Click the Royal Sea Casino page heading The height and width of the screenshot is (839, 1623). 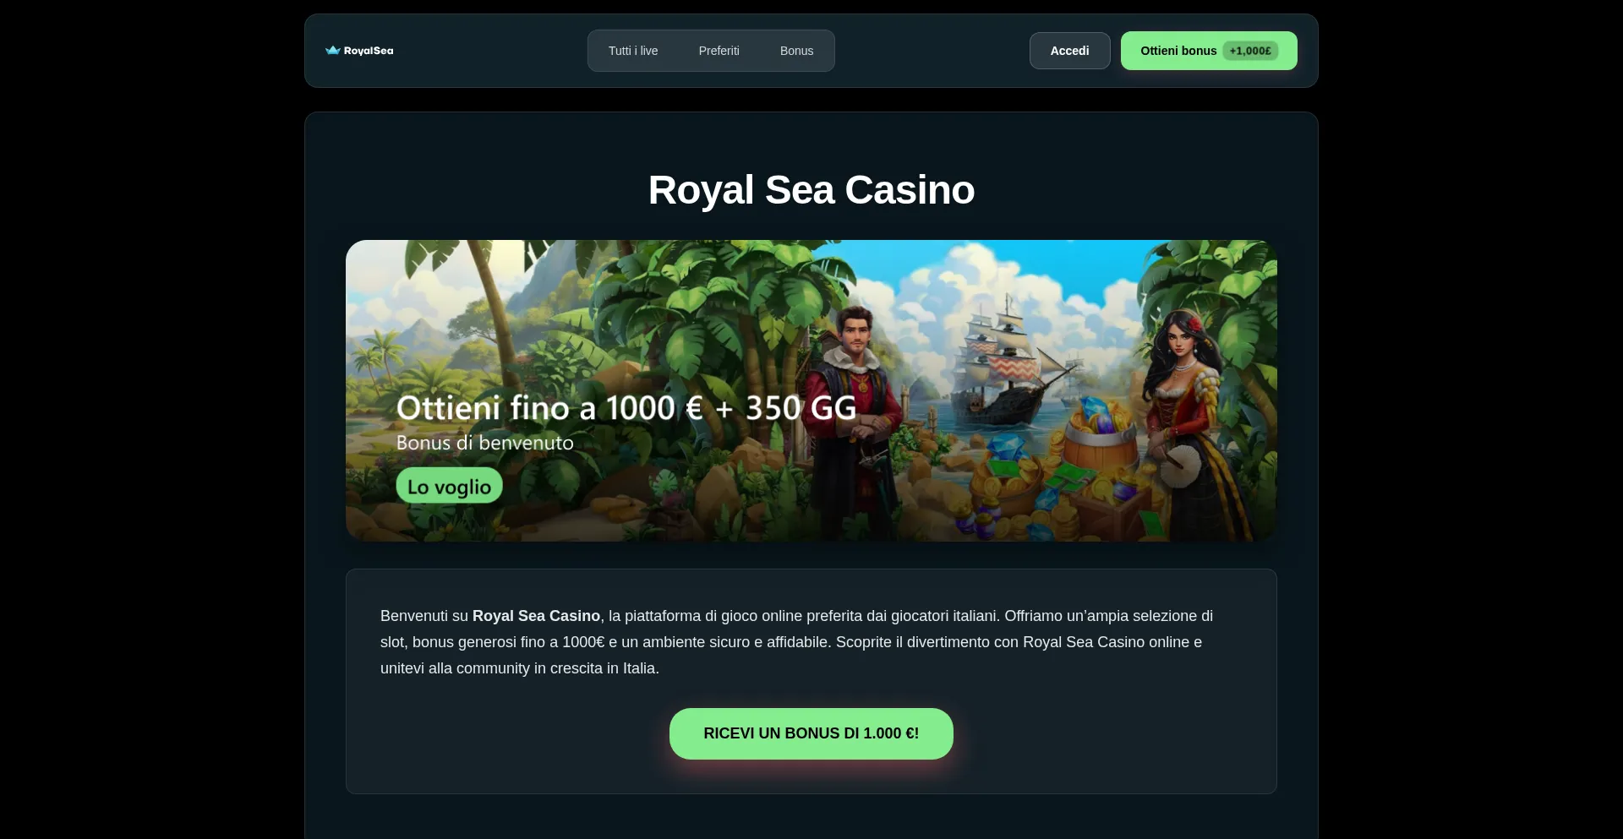point(811,190)
